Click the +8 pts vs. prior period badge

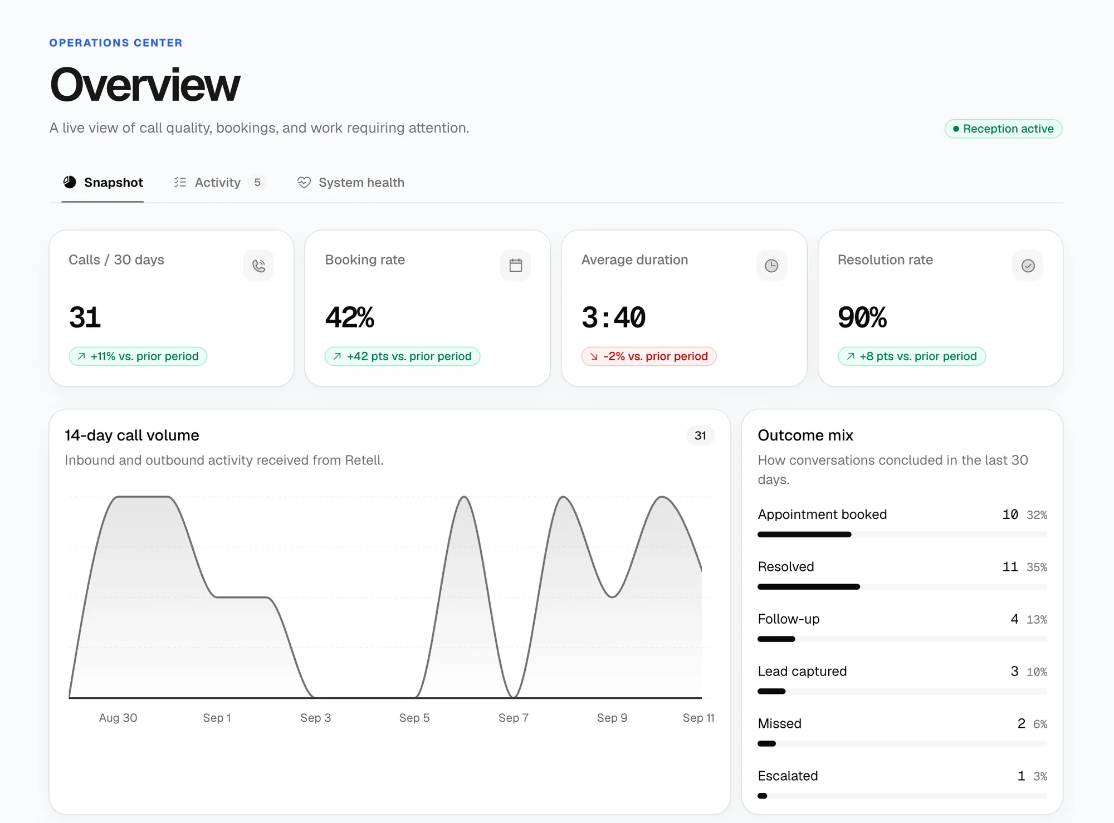click(912, 356)
